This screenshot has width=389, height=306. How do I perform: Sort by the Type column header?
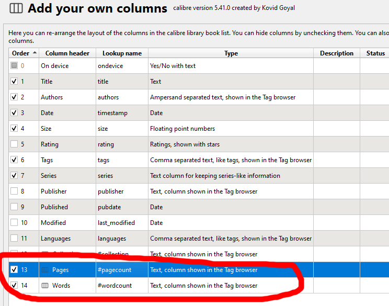coord(231,53)
